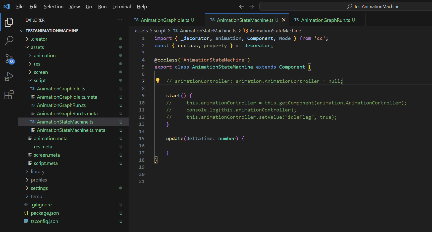Click the AnimationStateMachine class breadcrumb
The height and width of the screenshot is (232, 432).
(x=275, y=31)
